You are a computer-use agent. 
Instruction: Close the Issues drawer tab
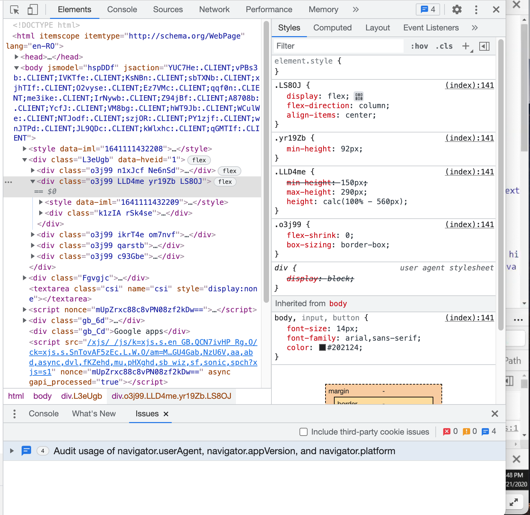click(166, 414)
